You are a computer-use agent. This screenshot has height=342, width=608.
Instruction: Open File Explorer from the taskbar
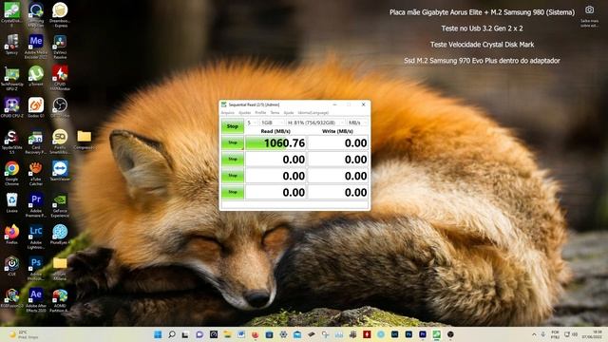[x=228, y=334]
